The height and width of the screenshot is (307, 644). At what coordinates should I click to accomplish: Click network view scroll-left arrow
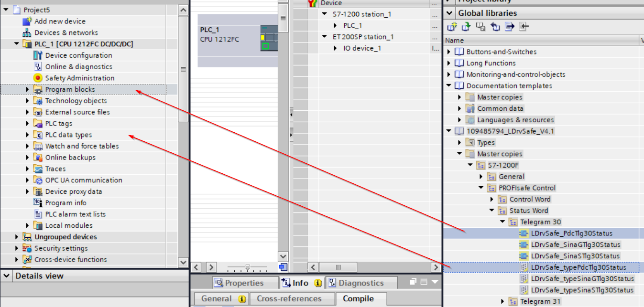pyautogui.click(x=196, y=267)
